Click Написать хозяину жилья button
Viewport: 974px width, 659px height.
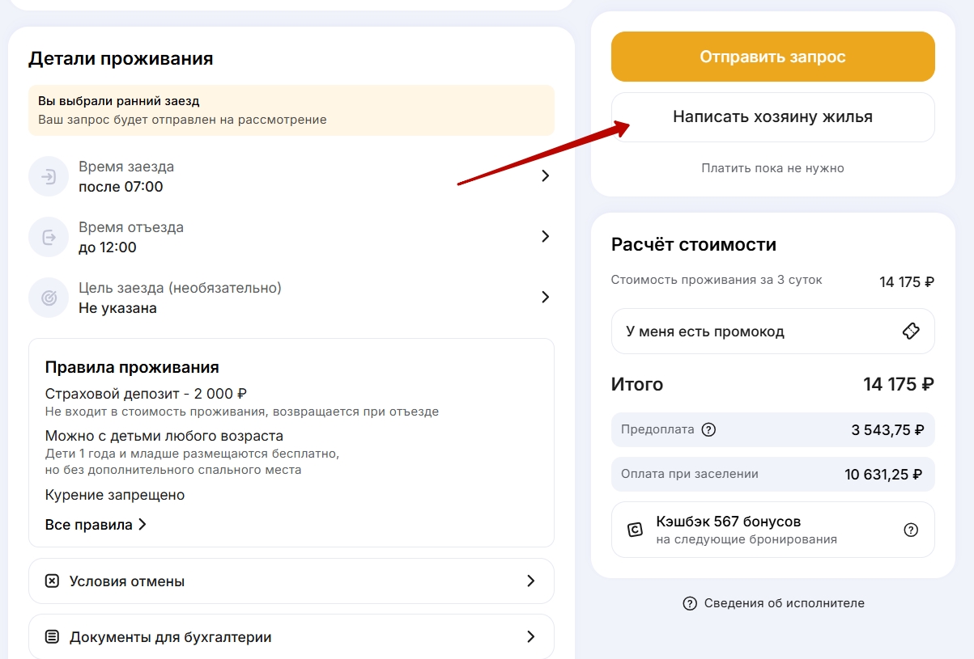tap(772, 117)
